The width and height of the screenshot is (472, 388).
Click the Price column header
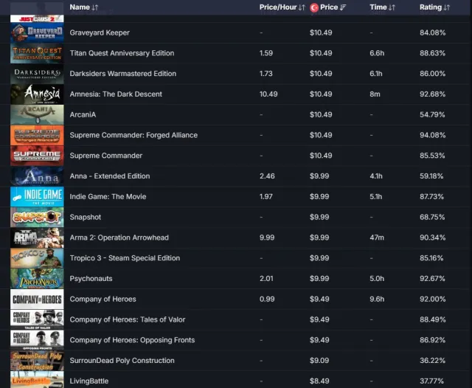[329, 7]
